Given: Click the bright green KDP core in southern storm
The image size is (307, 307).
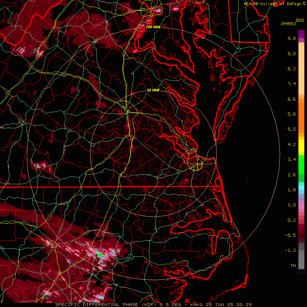Looking at the screenshot, I should [100, 255].
